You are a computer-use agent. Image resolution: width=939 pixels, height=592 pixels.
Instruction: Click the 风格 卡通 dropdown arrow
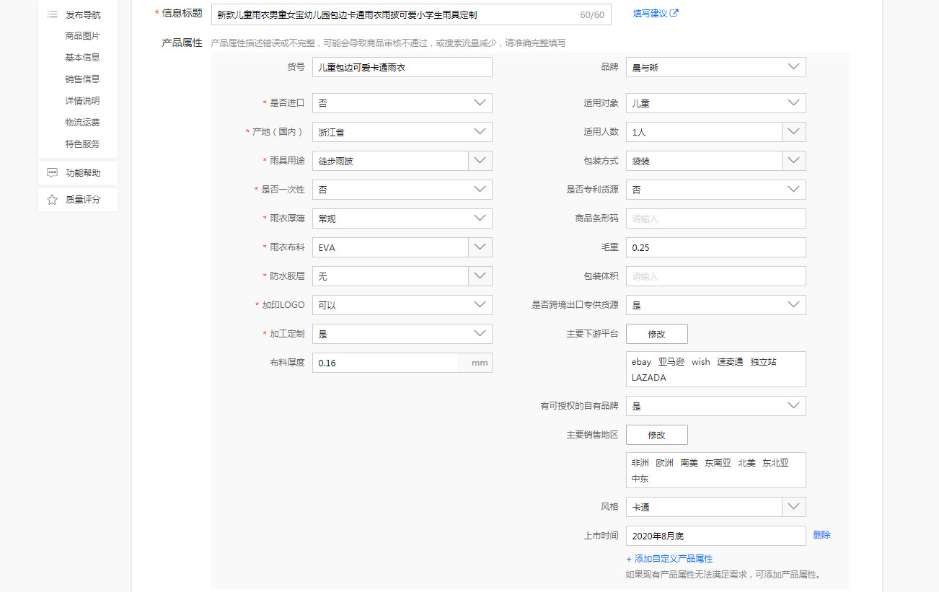coord(794,507)
